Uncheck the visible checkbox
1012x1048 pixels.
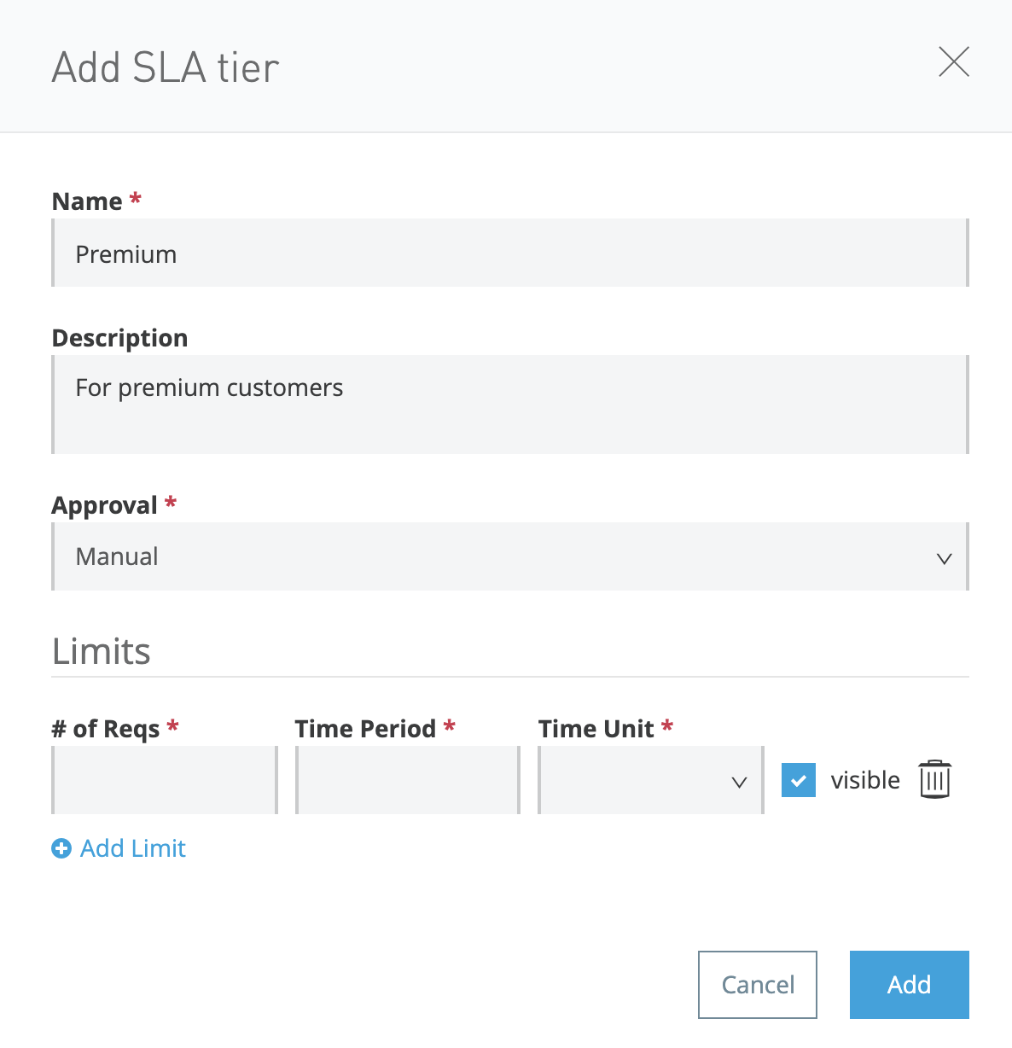tap(798, 779)
